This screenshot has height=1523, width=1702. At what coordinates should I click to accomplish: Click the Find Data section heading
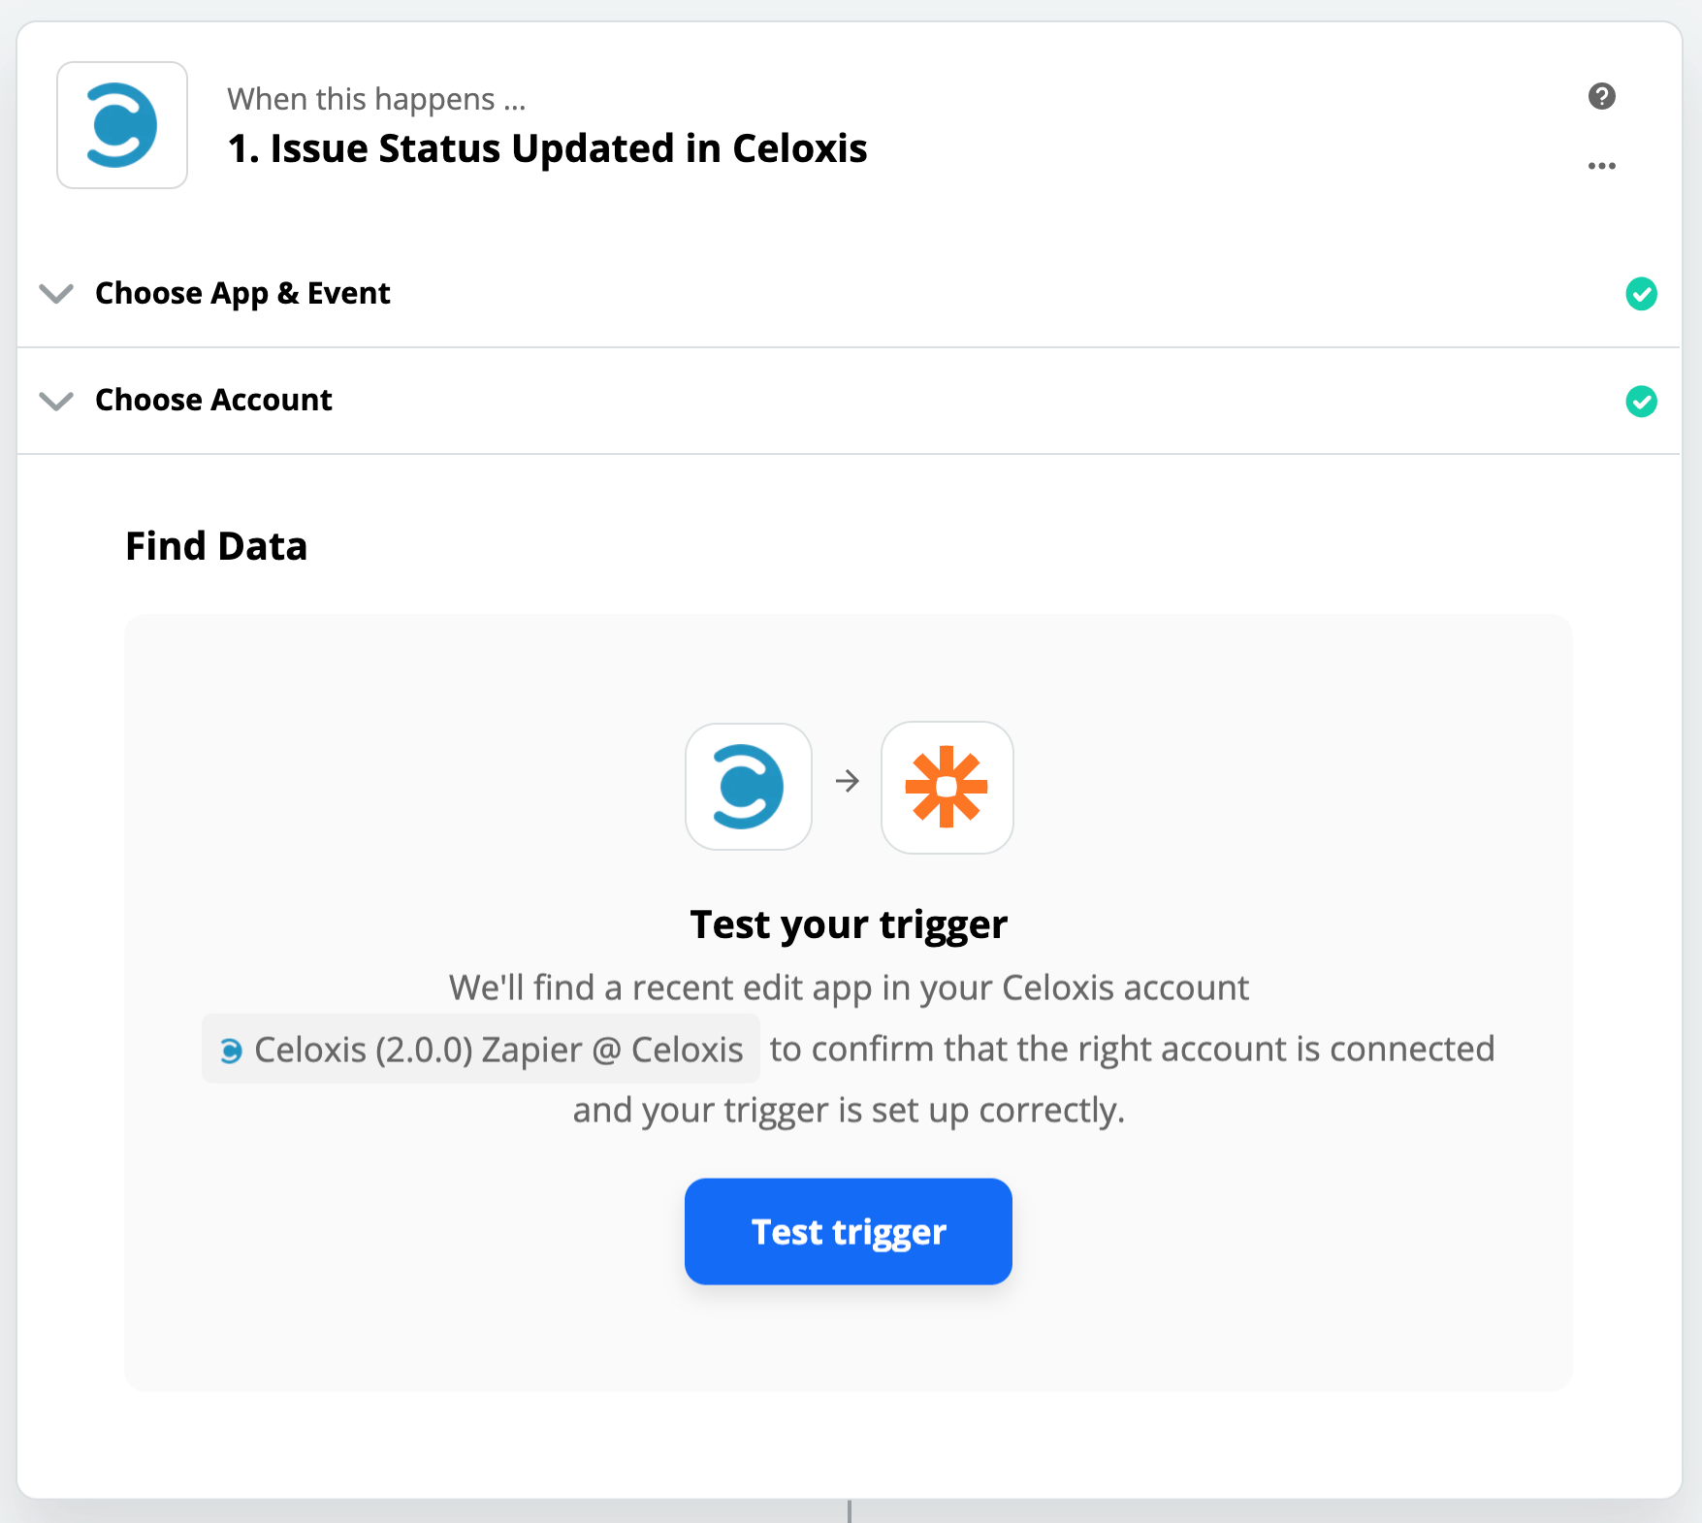tap(216, 546)
